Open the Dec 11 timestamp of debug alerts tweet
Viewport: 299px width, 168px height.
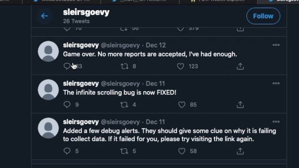[x=155, y=122]
